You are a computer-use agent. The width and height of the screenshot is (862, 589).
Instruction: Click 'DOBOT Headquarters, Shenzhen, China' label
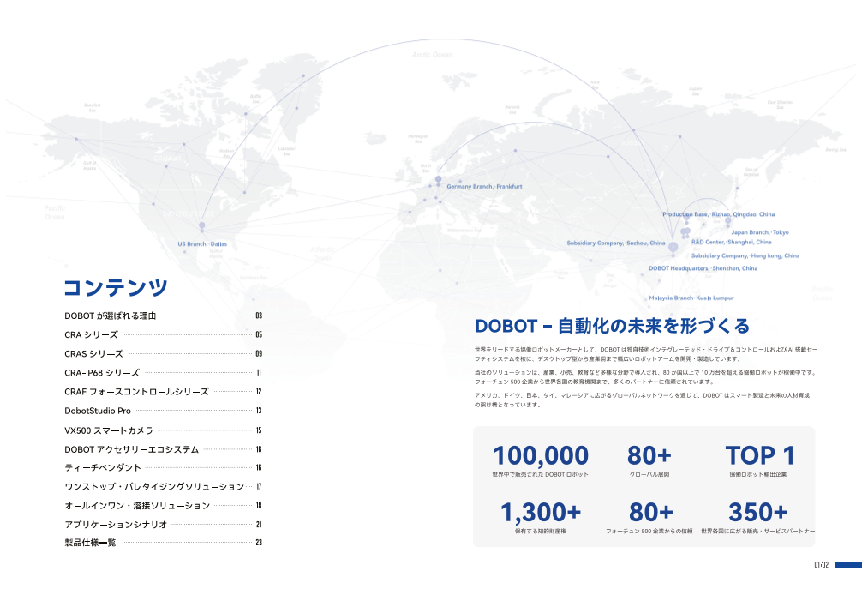703,268
